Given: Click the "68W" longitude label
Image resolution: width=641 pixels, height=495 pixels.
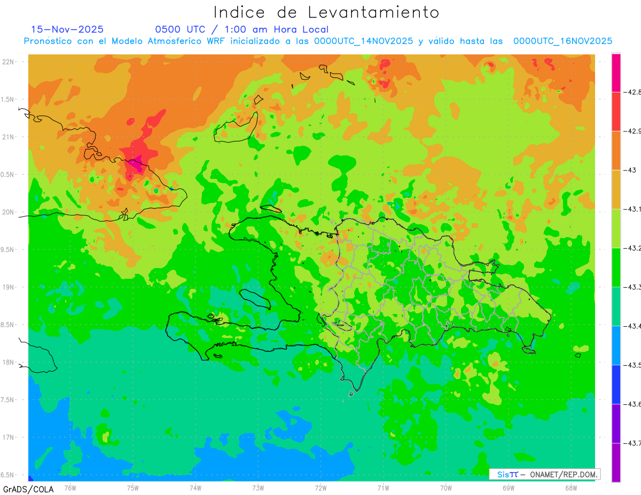Looking at the screenshot, I should (x=571, y=488).
